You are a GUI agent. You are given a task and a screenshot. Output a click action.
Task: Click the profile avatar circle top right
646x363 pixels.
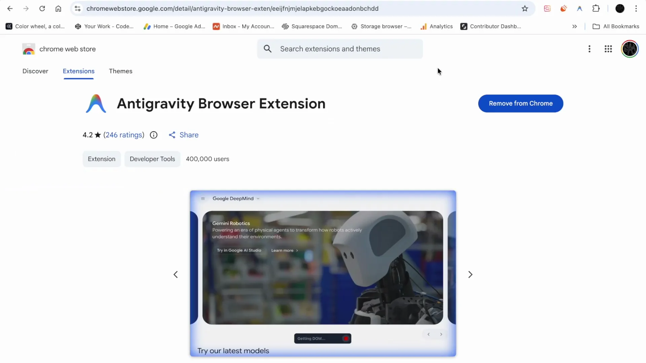coord(630,49)
